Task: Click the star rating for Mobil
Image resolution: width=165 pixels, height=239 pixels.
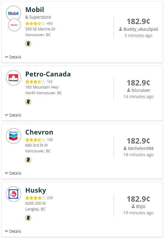Action: [35, 23]
